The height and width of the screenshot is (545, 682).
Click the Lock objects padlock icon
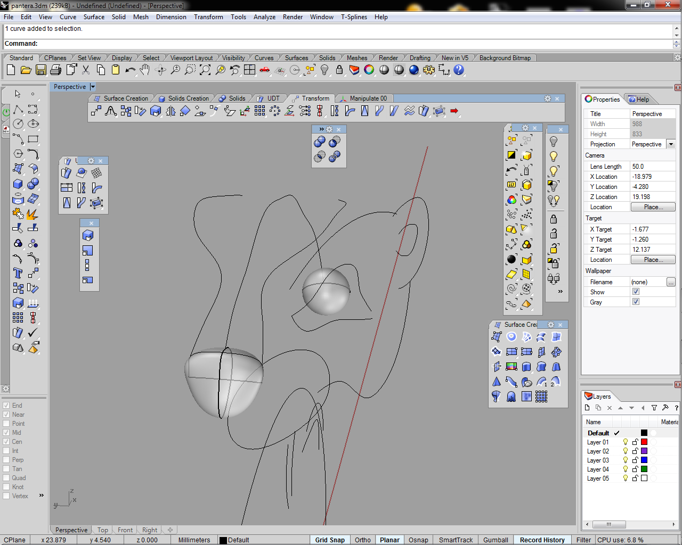coord(339,70)
